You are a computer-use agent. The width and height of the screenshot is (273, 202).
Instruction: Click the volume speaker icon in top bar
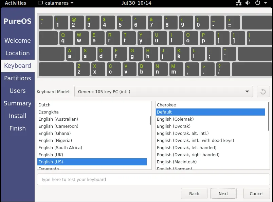coord(248,3)
